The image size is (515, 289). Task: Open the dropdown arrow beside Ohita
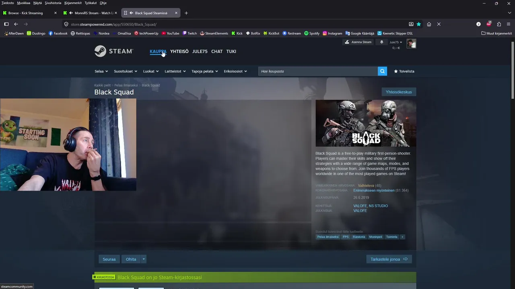(x=143, y=259)
